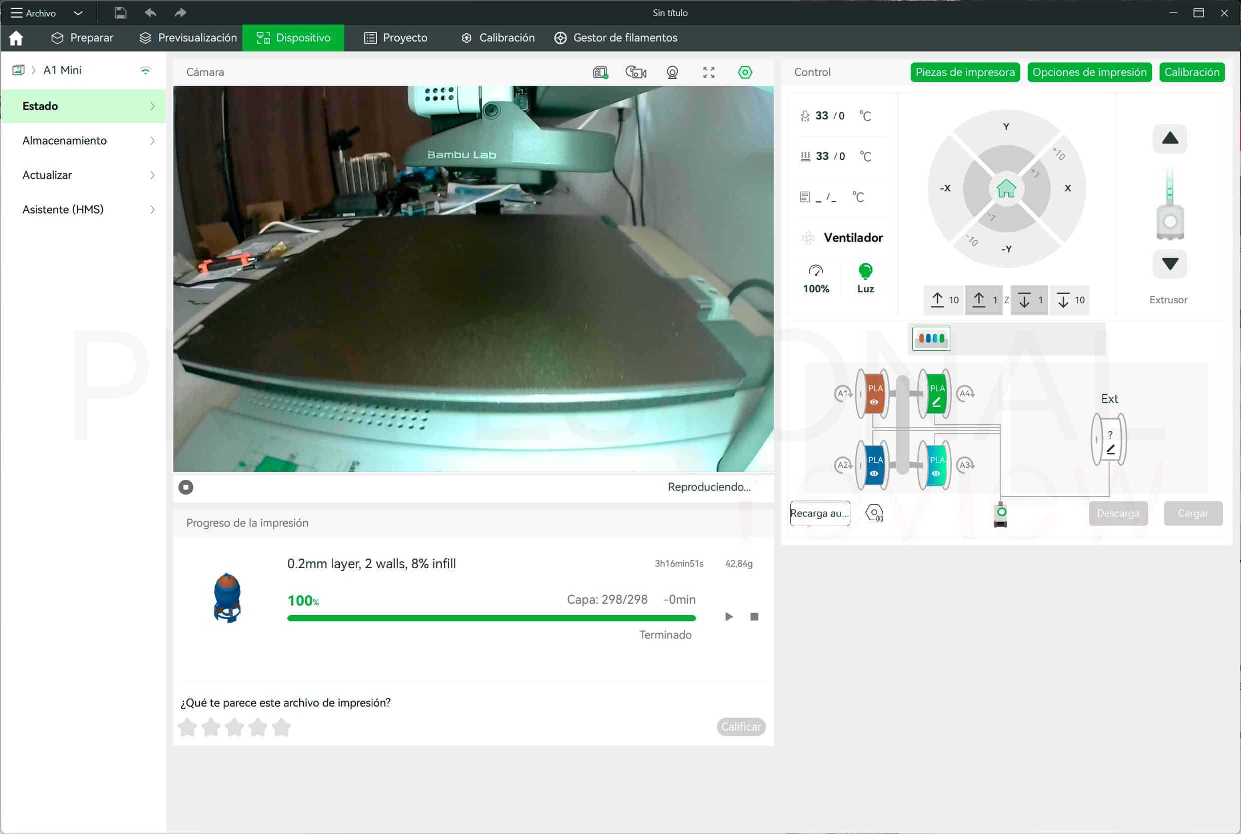Open the Proyecto tab

tap(396, 38)
